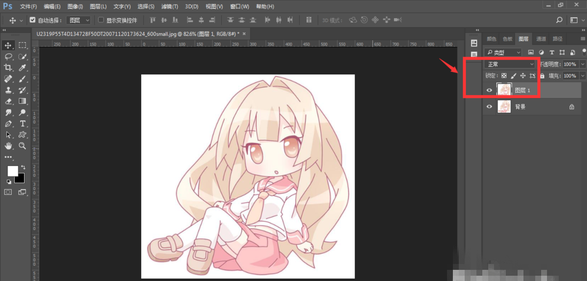Hide 图层 1 using its eye icon
The width and height of the screenshot is (587, 281).
[x=489, y=90]
